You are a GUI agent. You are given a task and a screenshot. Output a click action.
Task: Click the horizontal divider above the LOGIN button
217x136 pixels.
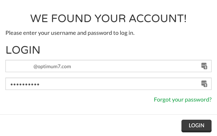(108, 114)
